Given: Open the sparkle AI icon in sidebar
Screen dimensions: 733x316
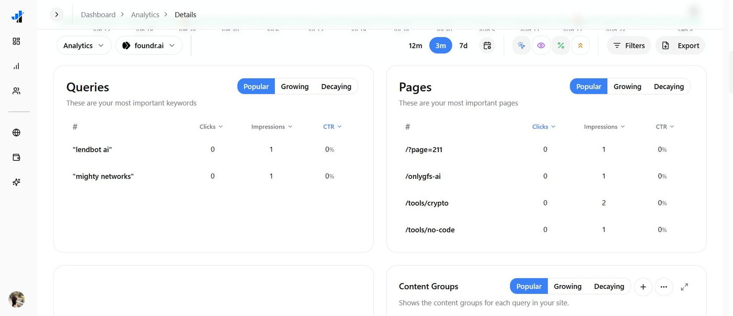Looking at the screenshot, I should point(16,182).
